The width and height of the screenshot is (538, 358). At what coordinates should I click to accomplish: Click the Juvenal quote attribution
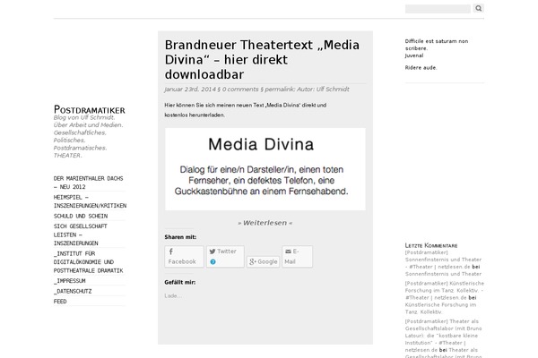414,55
